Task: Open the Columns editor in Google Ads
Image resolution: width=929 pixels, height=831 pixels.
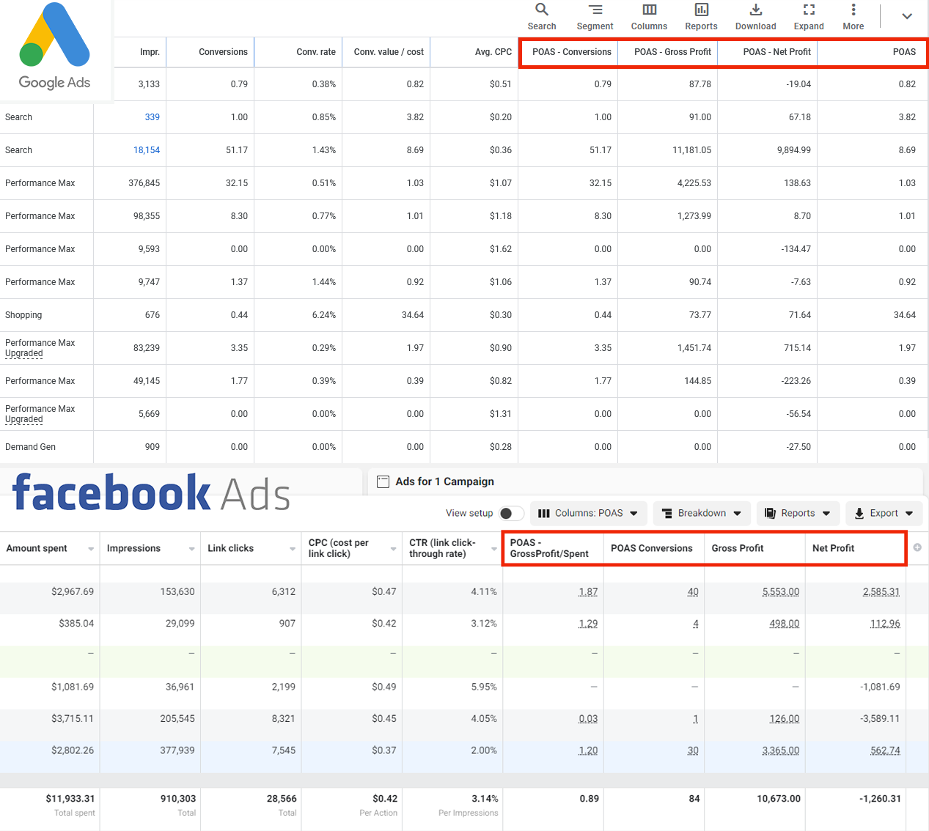Action: tap(649, 17)
